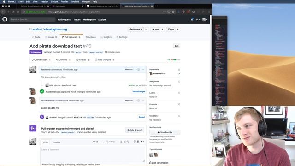Reload the page in browser toolbar
295x166 pixels.
[x=13, y=12]
